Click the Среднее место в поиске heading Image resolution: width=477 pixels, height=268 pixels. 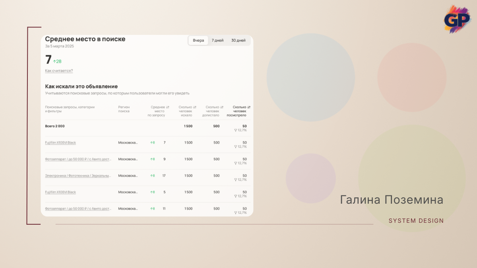pyautogui.click(x=85, y=39)
